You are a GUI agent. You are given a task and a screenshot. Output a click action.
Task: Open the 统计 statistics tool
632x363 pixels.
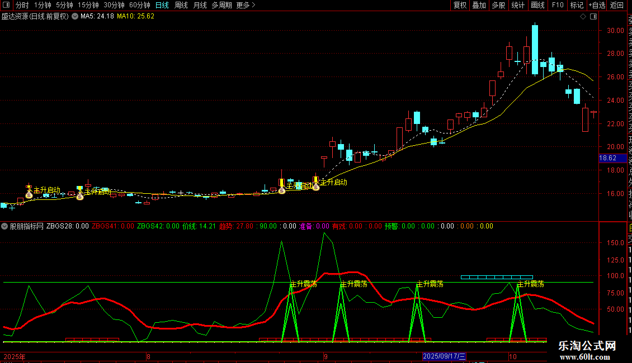[518, 5]
